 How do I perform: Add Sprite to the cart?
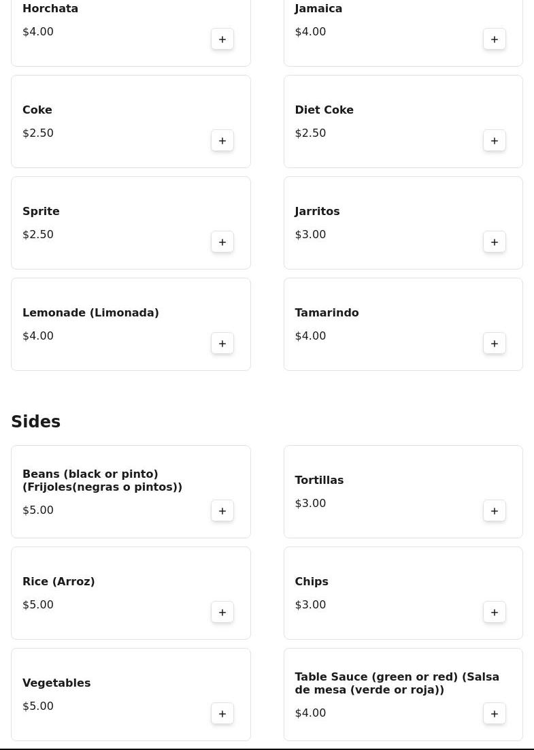tap(222, 242)
